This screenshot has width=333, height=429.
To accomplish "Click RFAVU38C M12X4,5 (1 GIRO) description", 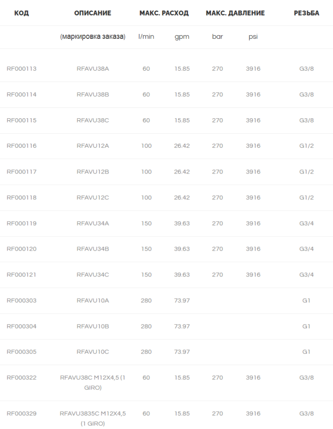I will tap(93, 383).
